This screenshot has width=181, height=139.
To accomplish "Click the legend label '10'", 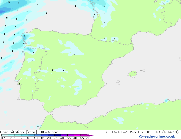I will 36,138.
